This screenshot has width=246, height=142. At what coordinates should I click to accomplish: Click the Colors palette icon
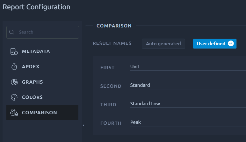[14, 97]
